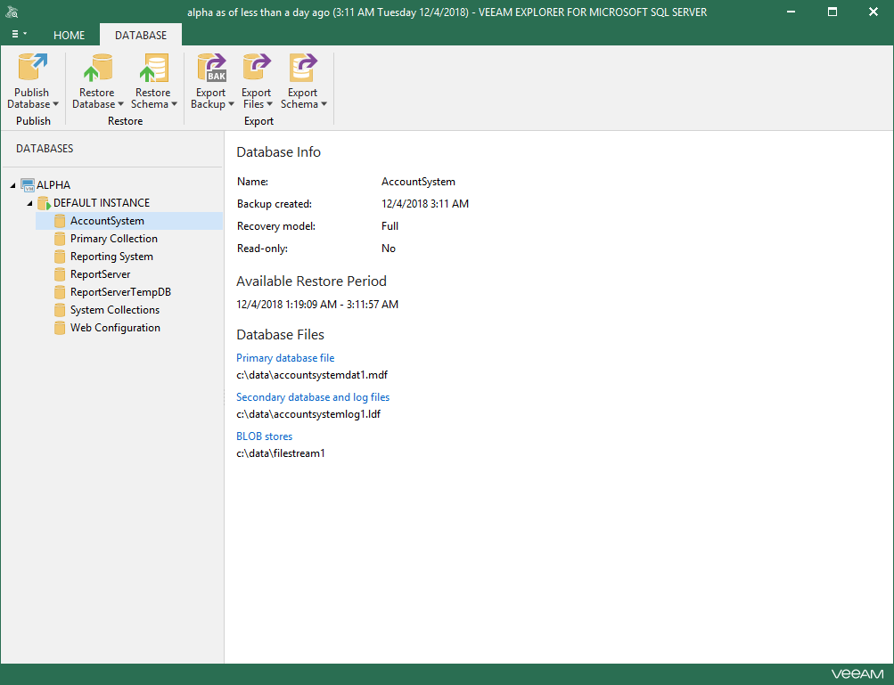The image size is (894, 685).
Task: Minimize the Veeam Explorer window
Action: point(791,12)
